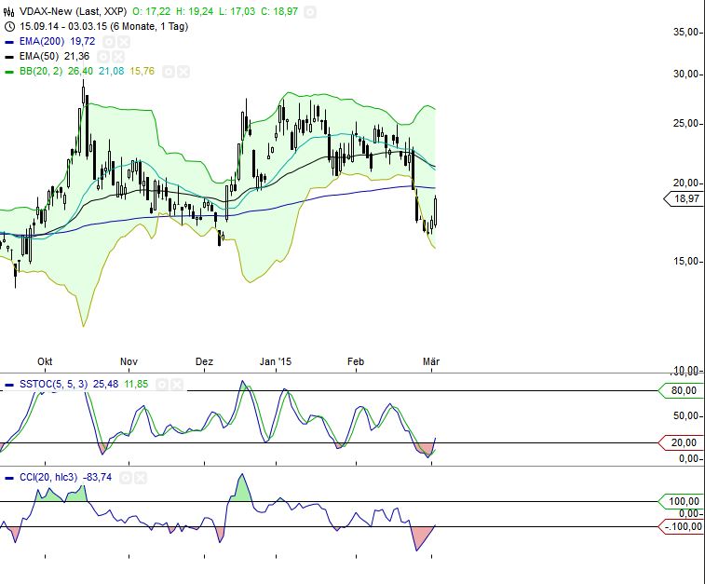Click the Okt label on time axis
Viewport: 705px width, 584px height.
coord(45,361)
